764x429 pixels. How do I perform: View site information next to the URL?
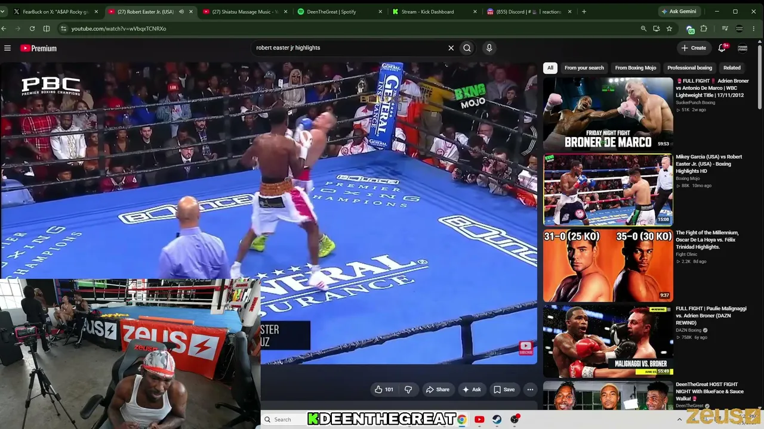click(63, 29)
